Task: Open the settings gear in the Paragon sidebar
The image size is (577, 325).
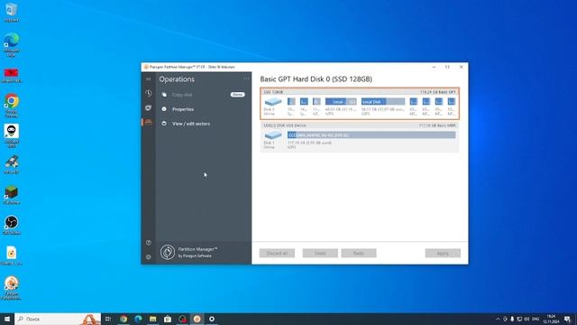Action: (x=148, y=256)
